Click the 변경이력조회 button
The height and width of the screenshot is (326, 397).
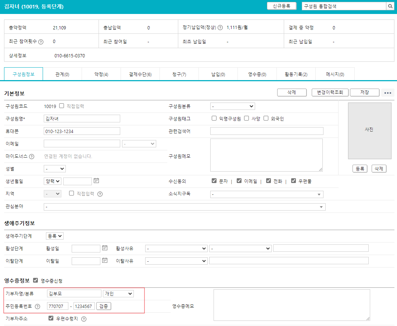330,92
